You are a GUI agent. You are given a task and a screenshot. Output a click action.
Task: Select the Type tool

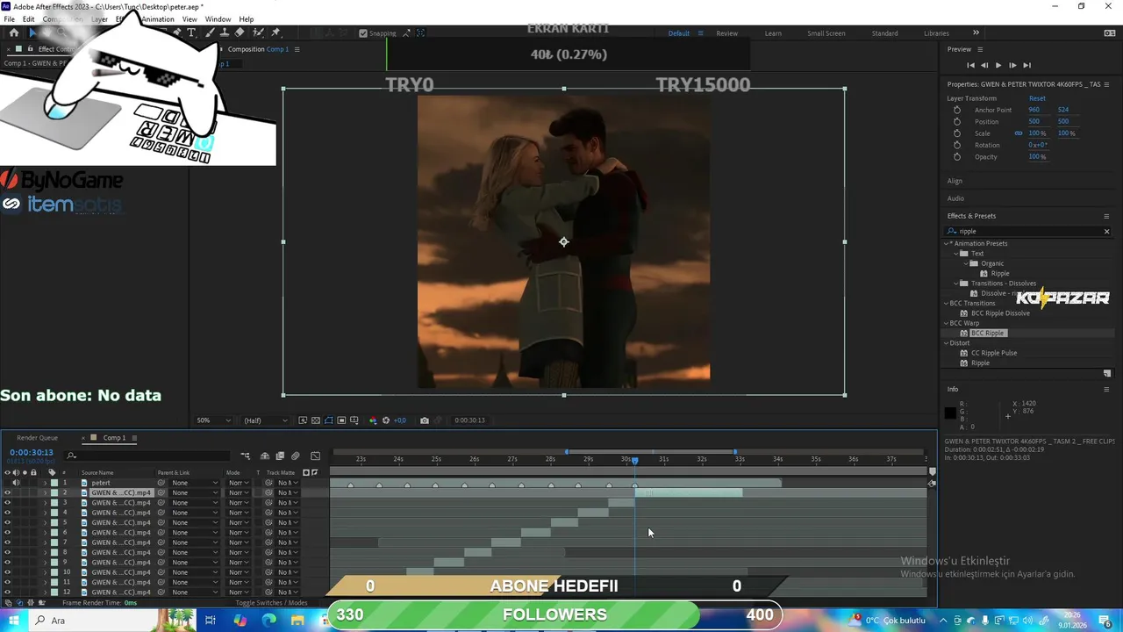click(191, 32)
